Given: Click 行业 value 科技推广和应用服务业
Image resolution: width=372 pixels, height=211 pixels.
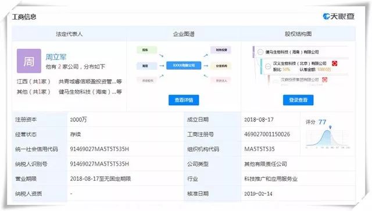Looking at the screenshot, I should pyautogui.click(x=271, y=178).
